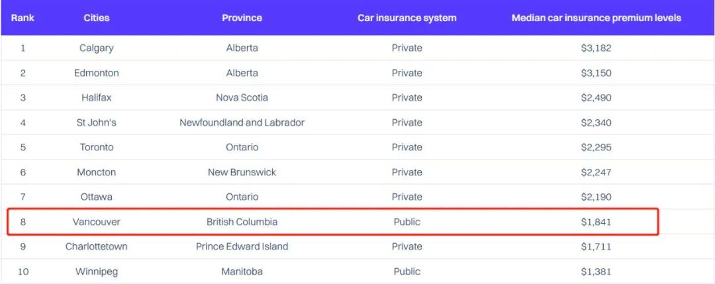Select the Cities column header
The image size is (715, 284).
pos(96,19)
